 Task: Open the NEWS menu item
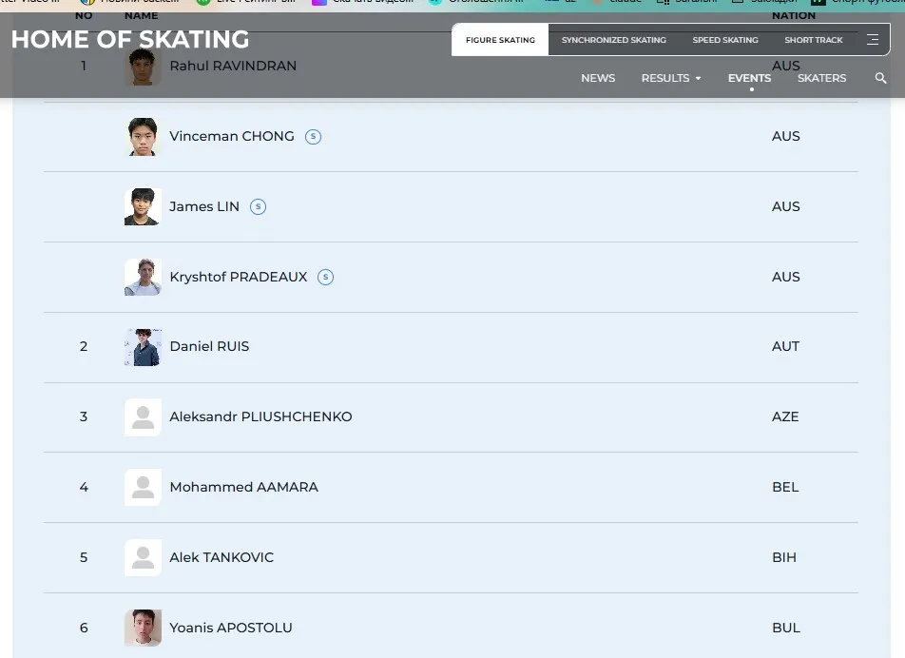598,78
